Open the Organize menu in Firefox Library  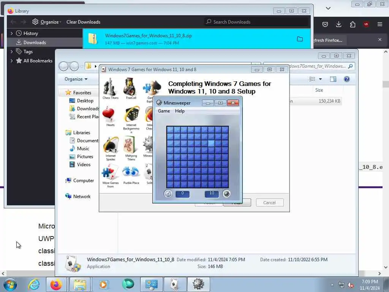[x=47, y=22]
